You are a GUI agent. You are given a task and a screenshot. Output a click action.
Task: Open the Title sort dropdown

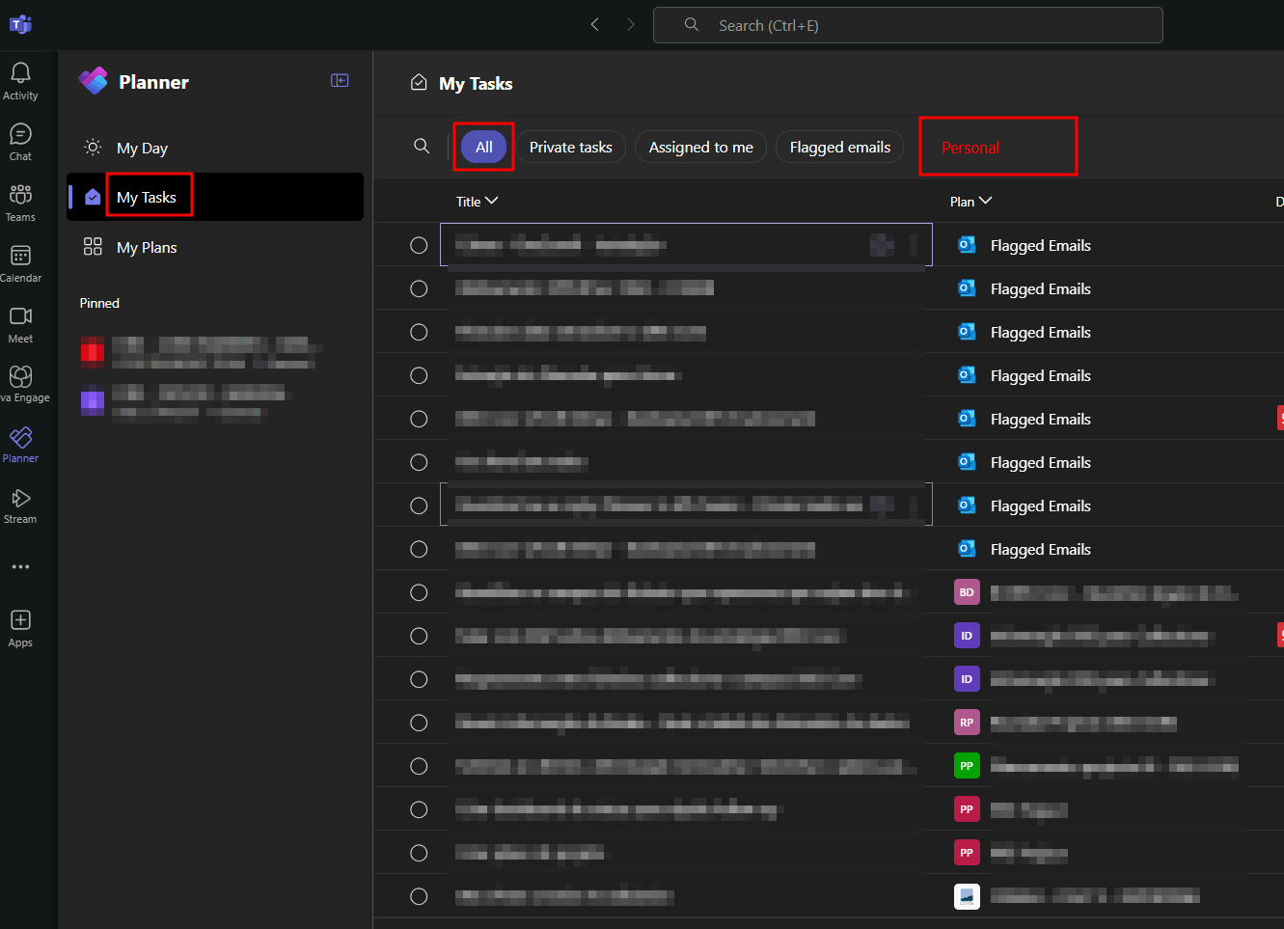(x=477, y=201)
